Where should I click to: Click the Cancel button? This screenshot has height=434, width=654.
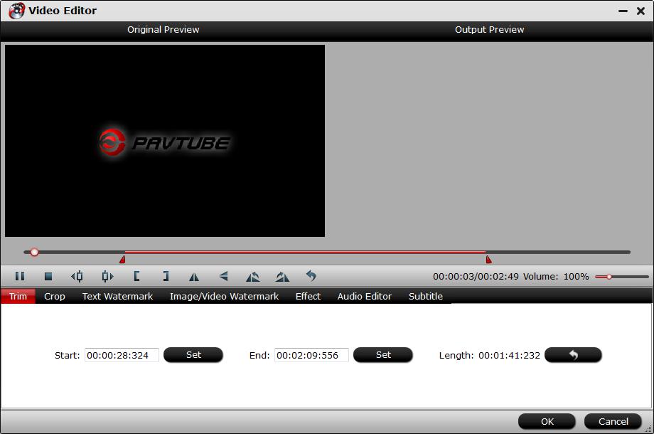click(x=613, y=421)
